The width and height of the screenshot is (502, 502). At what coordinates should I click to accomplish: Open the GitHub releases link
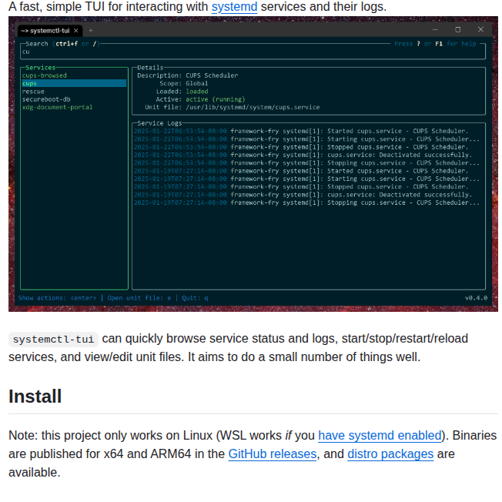coord(273,454)
